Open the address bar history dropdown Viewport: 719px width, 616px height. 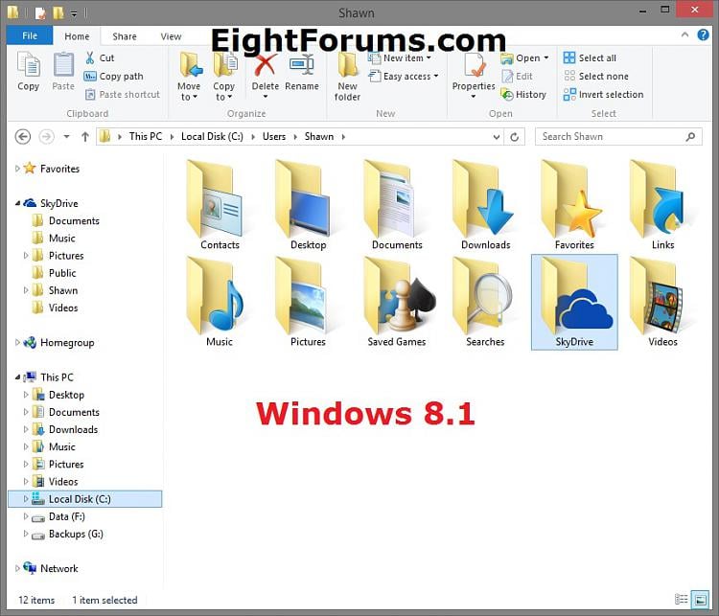[x=497, y=137]
